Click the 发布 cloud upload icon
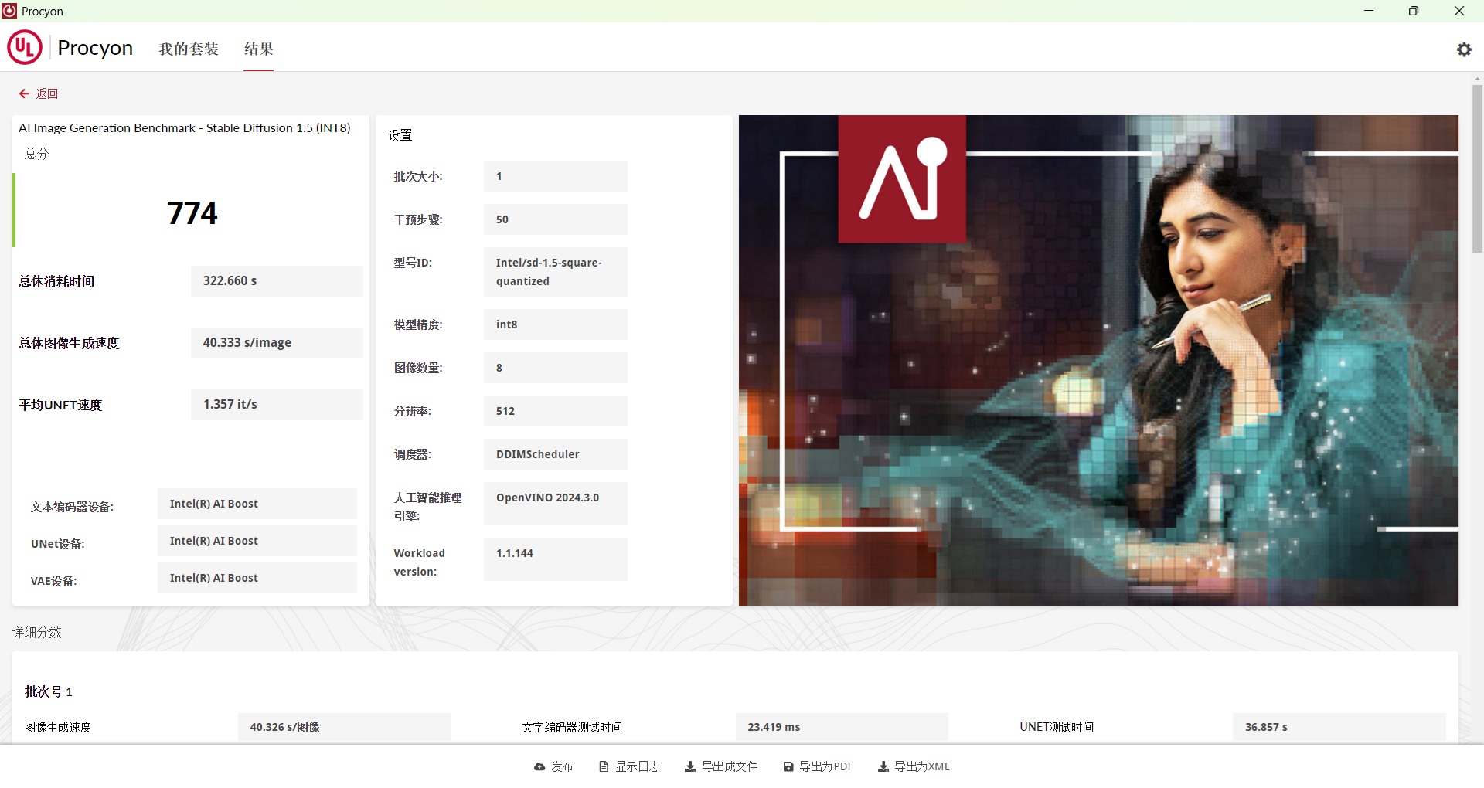 click(539, 766)
